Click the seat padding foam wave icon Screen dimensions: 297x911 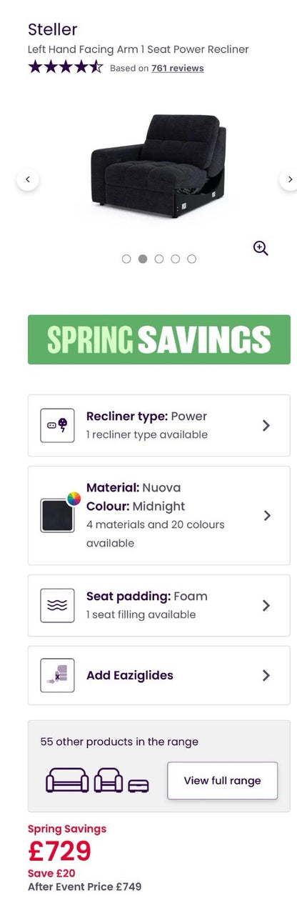[58, 605]
